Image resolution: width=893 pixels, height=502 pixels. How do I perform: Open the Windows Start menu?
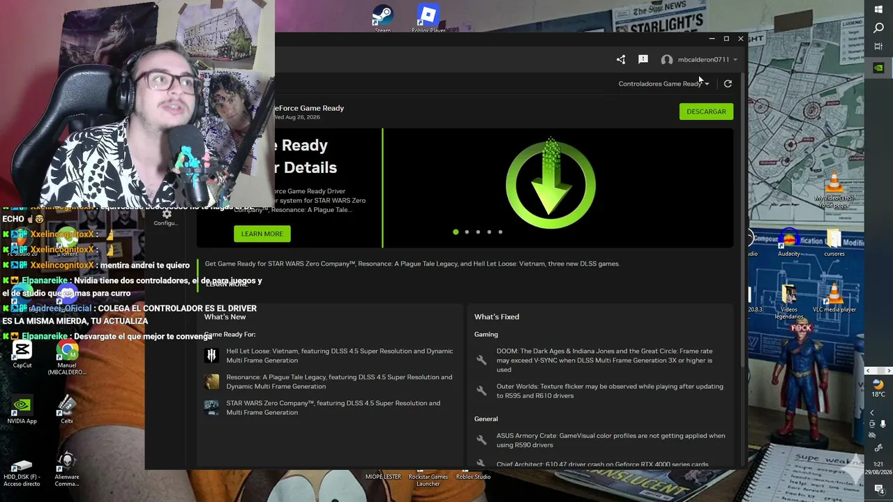click(878, 9)
